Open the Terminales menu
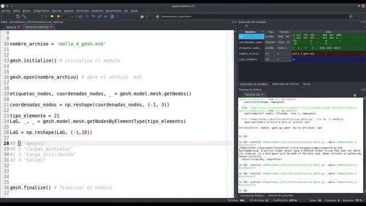The image size is (366, 206). click(82, 11)
